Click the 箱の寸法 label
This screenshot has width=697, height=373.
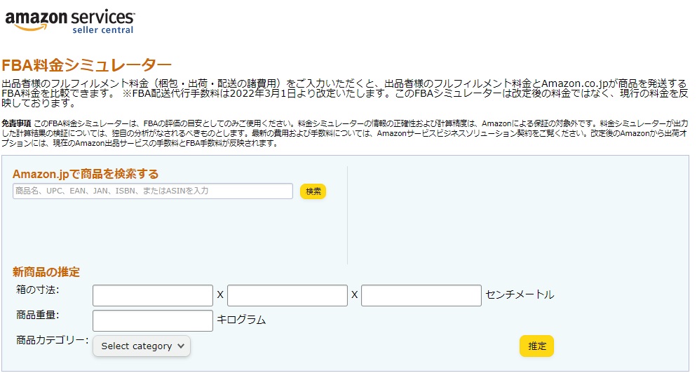pyautogui.click(x=37, y=290)
